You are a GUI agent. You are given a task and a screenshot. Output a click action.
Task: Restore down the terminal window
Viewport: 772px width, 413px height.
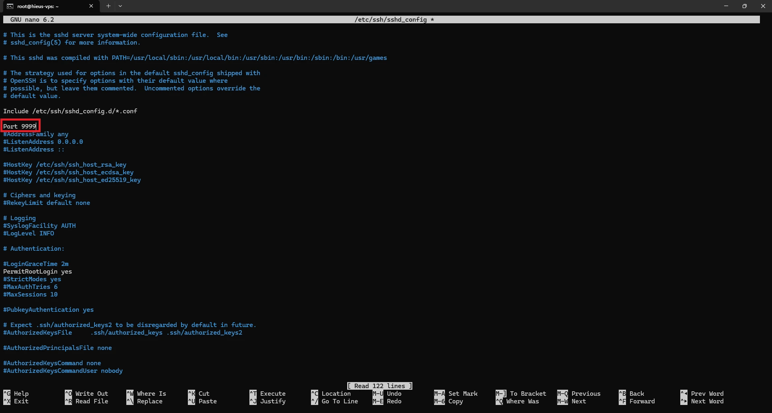(744, 6)
